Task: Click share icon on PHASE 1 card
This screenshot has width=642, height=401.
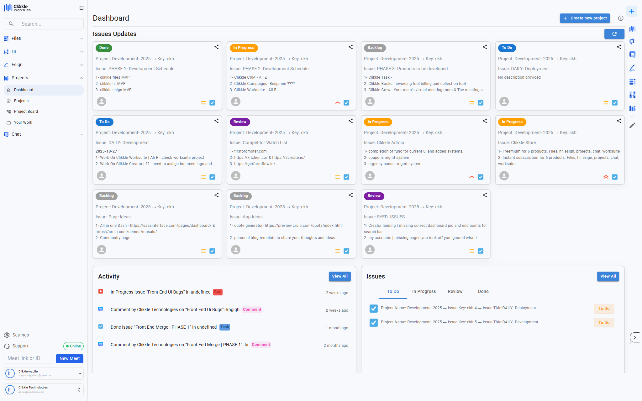Action: [216, 47]
